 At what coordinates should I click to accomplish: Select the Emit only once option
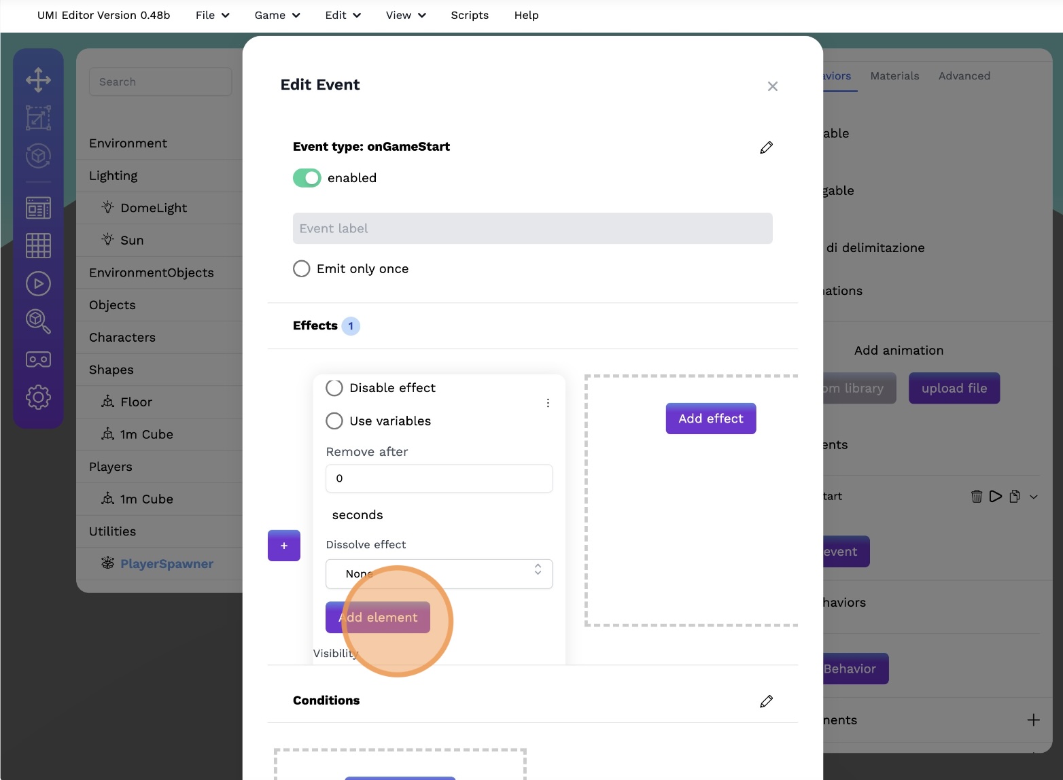302,269
